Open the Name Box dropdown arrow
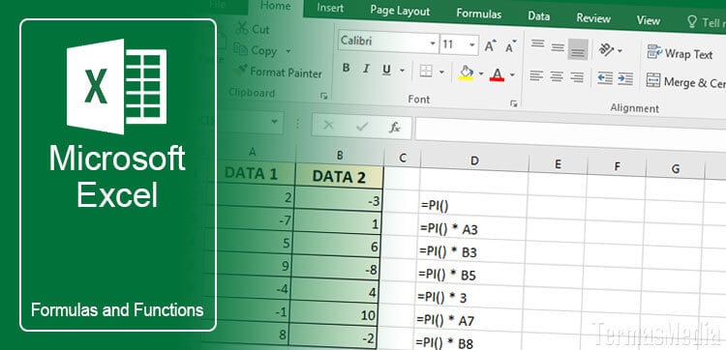Screen dimensions: 726x350 (274, 122)
